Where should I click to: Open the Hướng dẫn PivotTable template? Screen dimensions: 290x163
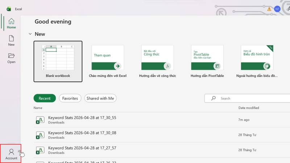point(207,61)
